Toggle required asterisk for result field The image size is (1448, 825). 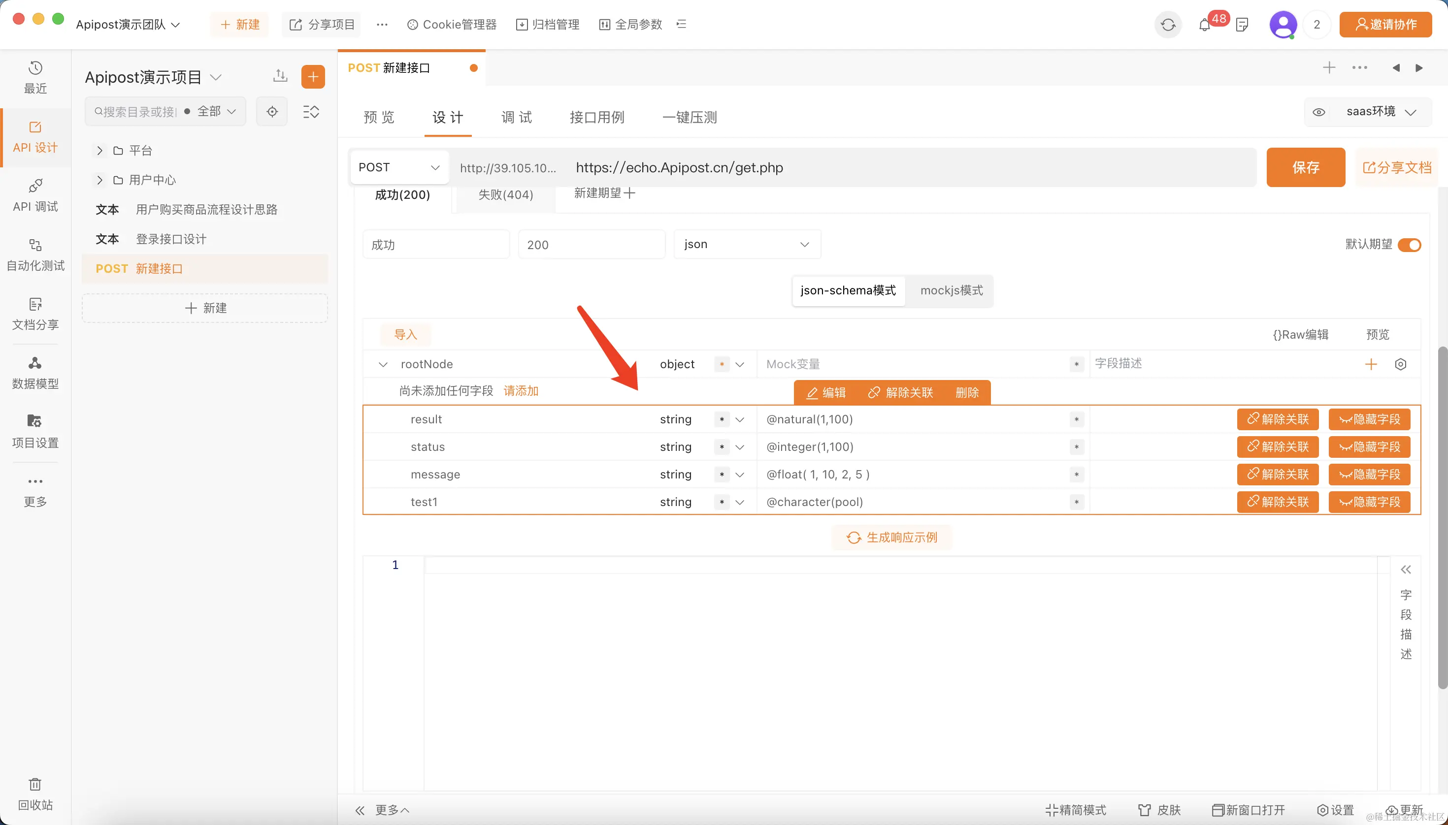(x=721, y=419)
